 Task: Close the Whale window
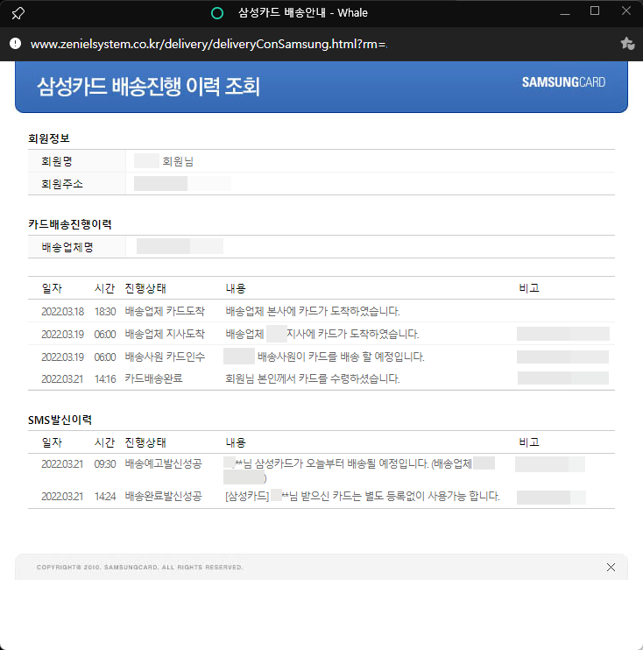(x=626, y=11)
